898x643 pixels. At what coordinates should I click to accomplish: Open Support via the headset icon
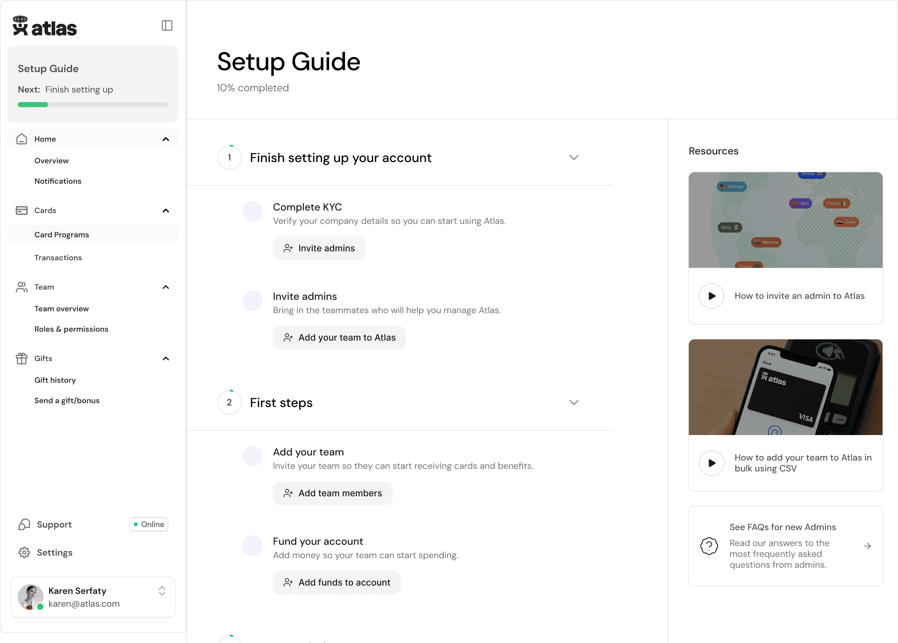point(25,524)
